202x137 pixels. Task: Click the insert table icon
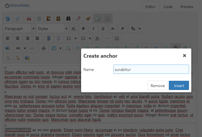coord(54,48)
